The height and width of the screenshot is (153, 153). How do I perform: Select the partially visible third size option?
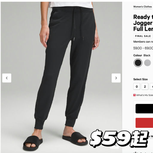pyautogui.click(x=152, y=86)
